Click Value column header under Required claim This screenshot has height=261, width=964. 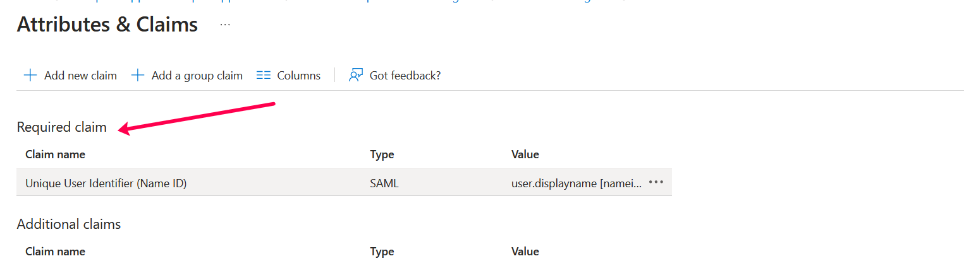click(525, 154)
